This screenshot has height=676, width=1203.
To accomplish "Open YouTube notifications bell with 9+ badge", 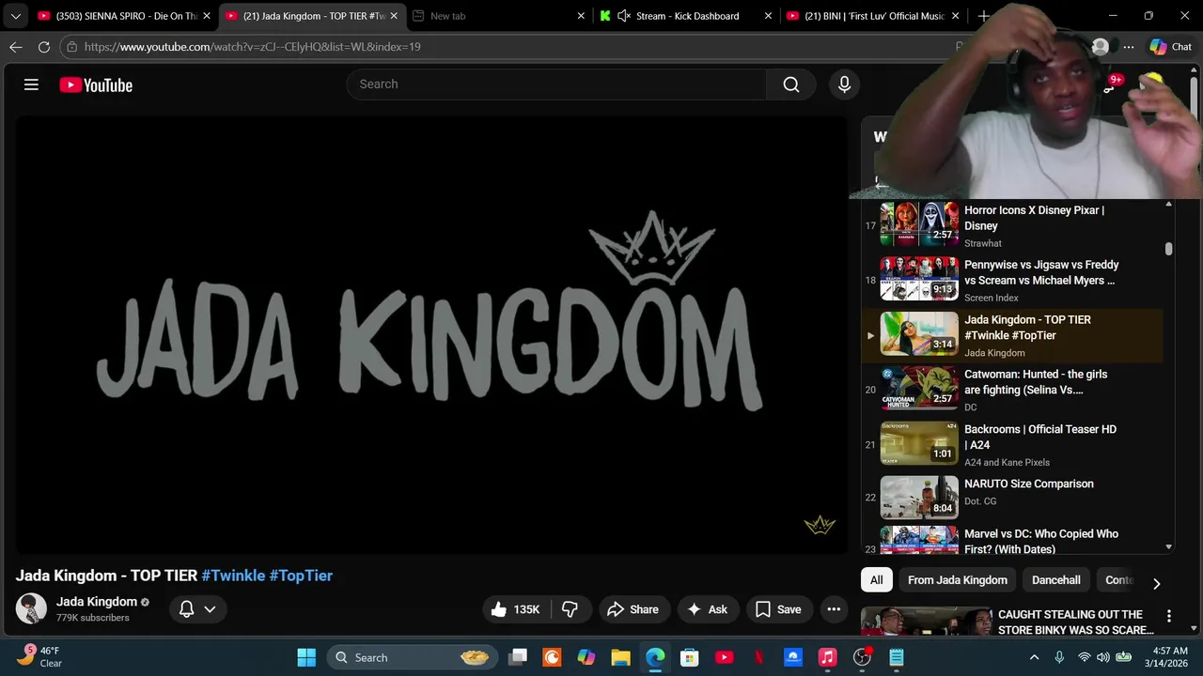I will point(1110,84).
